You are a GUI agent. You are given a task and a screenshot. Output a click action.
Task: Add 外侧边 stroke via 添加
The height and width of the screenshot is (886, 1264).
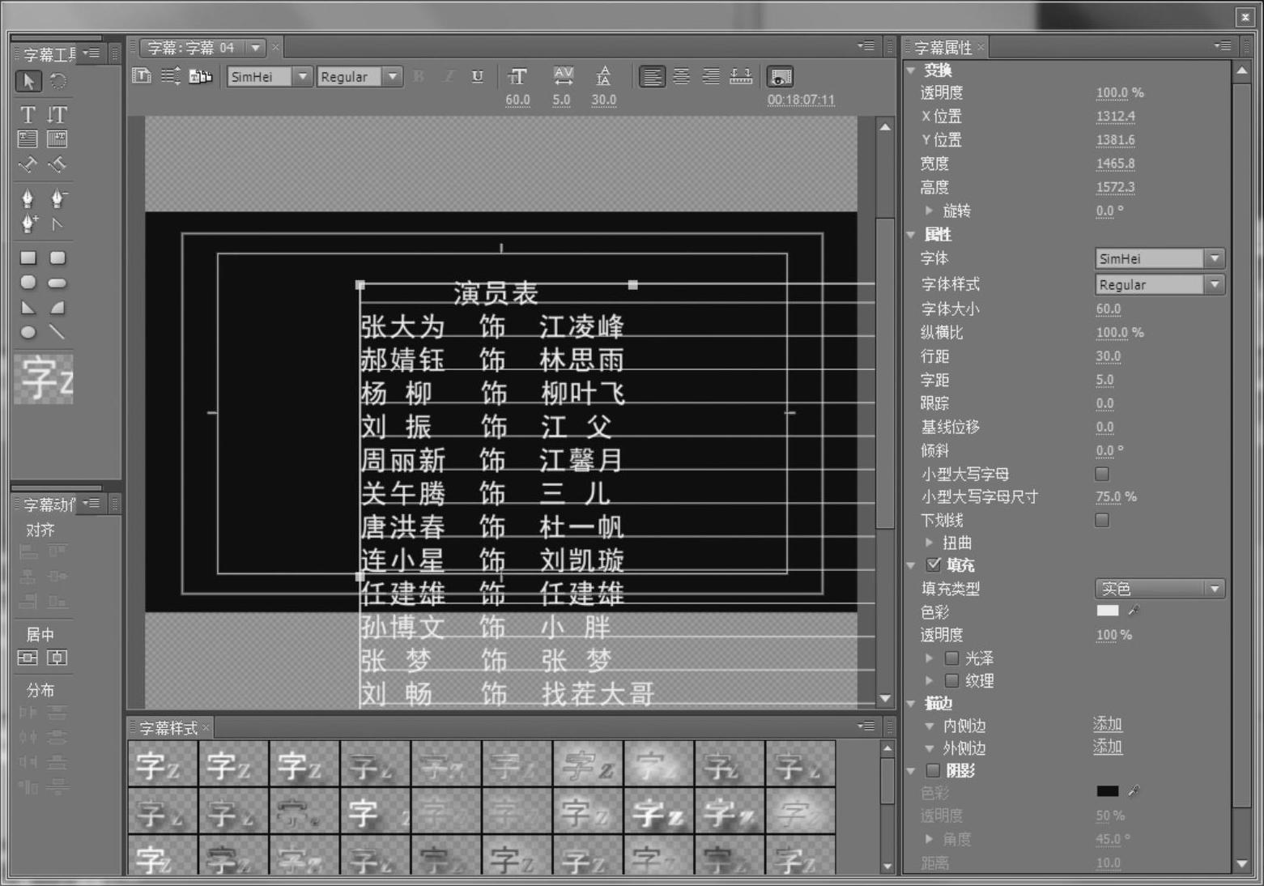click(1107, 747)
